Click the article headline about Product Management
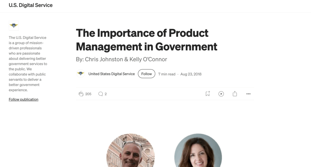Screen dimensions: 311x167 pyautogui.click(x=147, y=40)
